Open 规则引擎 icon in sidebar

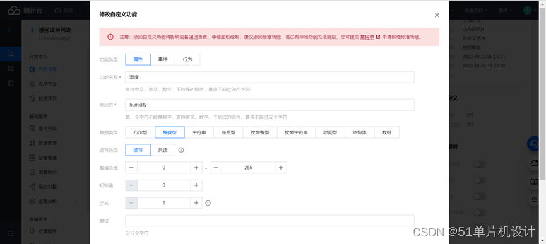click(x=32, y=187)
